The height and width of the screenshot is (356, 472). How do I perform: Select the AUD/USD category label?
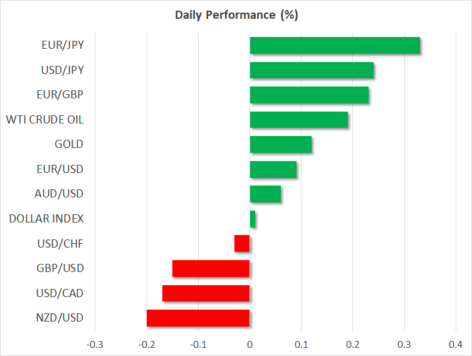[59, 194]
